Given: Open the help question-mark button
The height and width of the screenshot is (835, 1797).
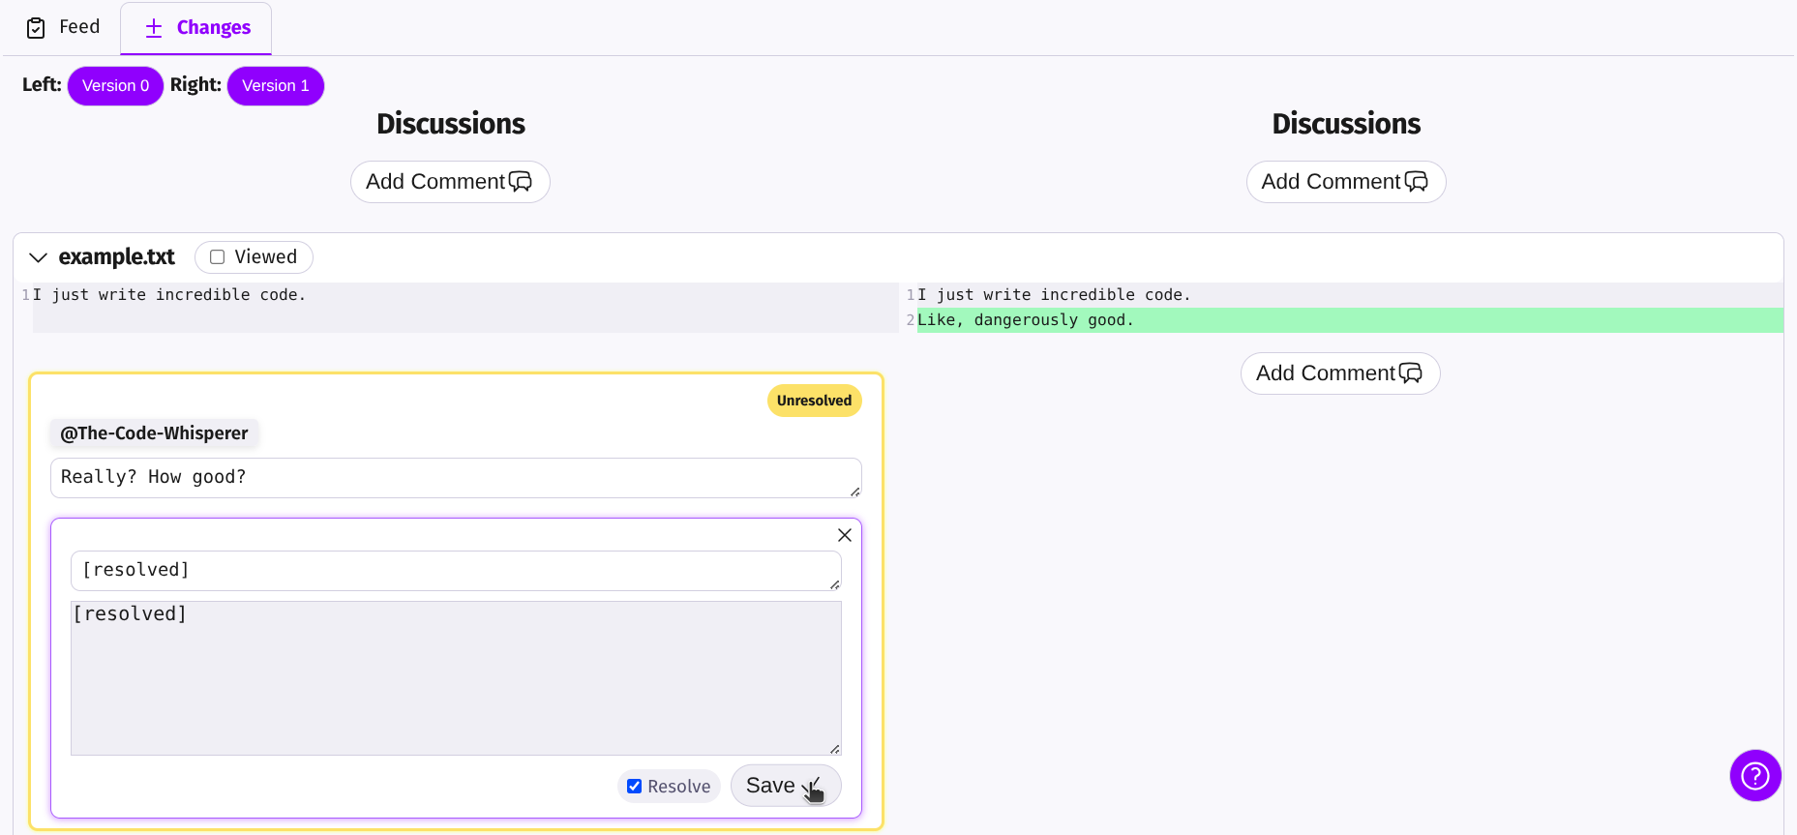Looking at the screenshot, I should click(x=1755, y=775).
